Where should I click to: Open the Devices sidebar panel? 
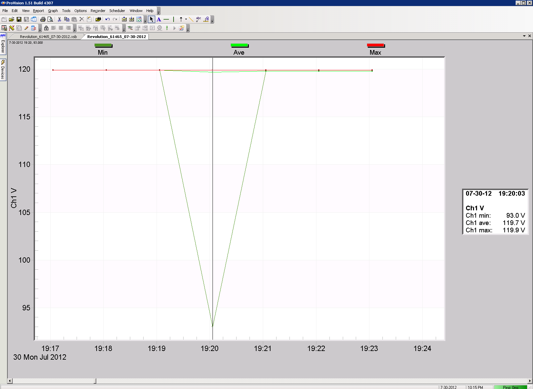3,68
